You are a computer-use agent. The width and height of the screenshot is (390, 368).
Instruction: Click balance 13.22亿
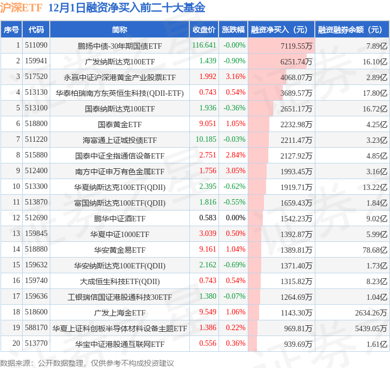point(375,187)
